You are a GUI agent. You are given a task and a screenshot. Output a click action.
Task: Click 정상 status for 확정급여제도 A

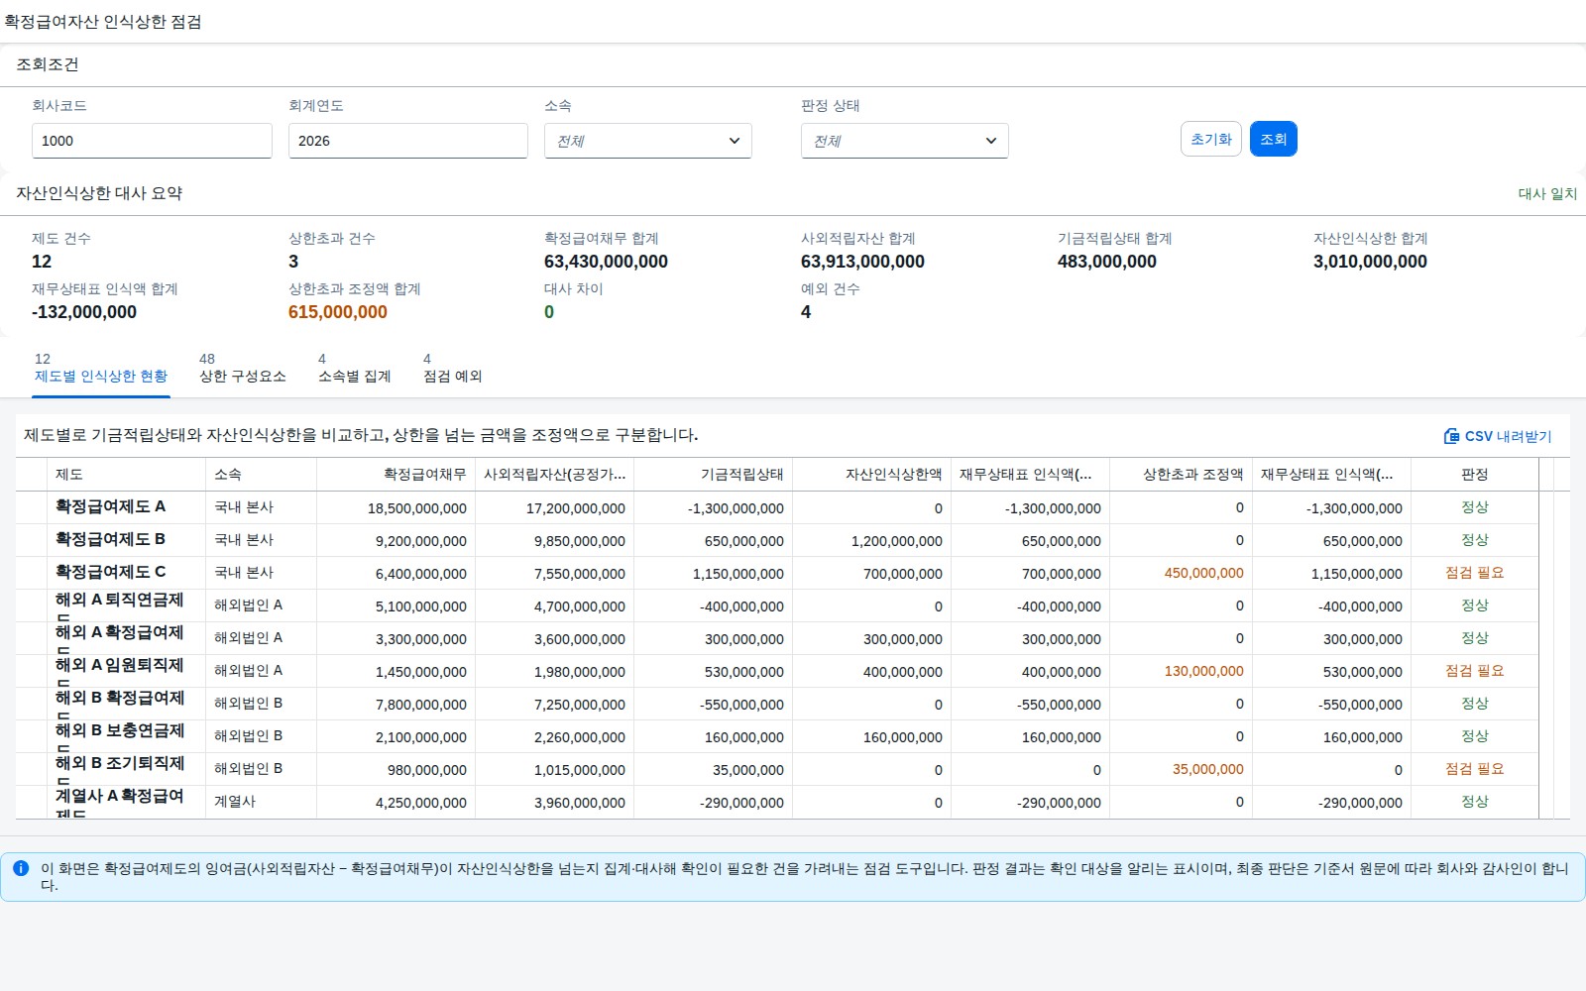point(1475,507)
